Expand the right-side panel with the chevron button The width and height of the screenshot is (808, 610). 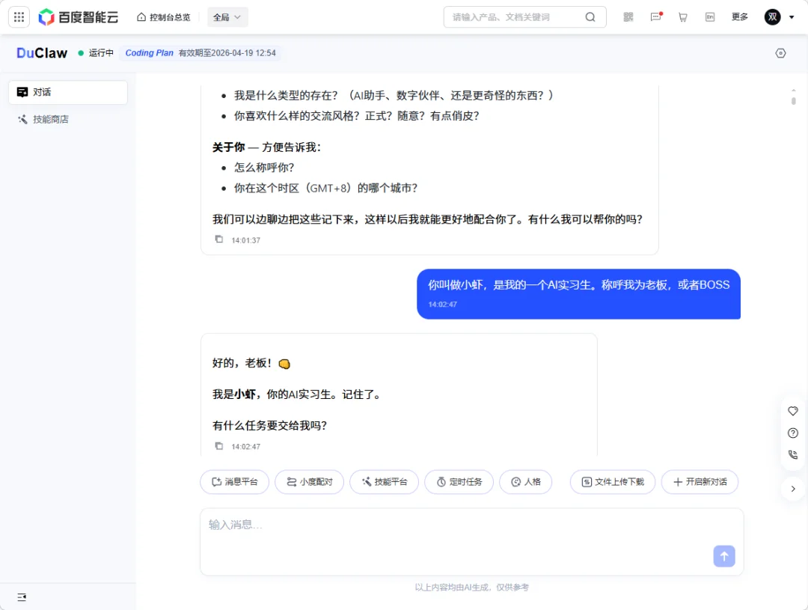[793, 488]
